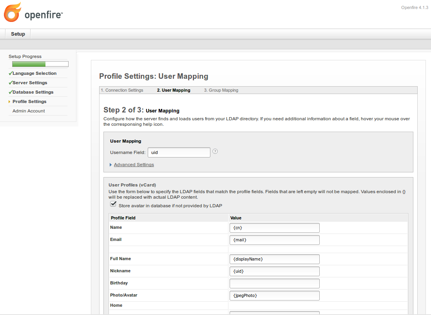Expand the Advanced Settings triangle
Viewport: 431px width, 315px height.
click(110, 165)
